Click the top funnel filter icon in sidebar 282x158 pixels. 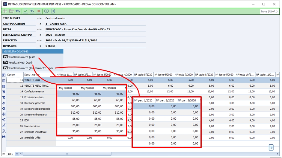coord(4,92)
